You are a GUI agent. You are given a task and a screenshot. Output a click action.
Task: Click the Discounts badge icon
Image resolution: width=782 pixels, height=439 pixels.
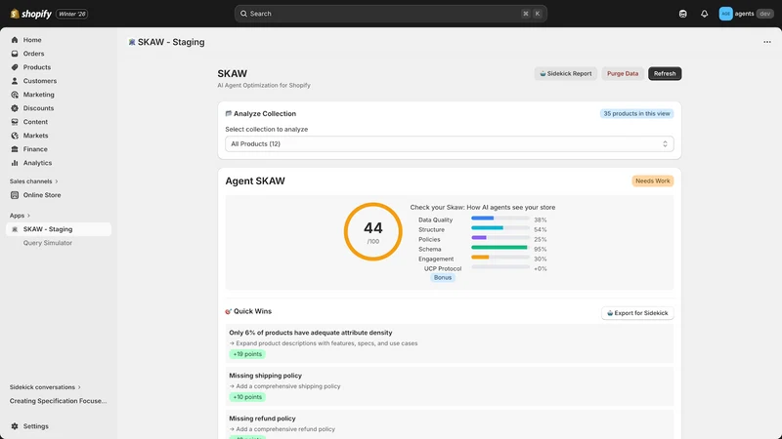click(x=15, y=108)
